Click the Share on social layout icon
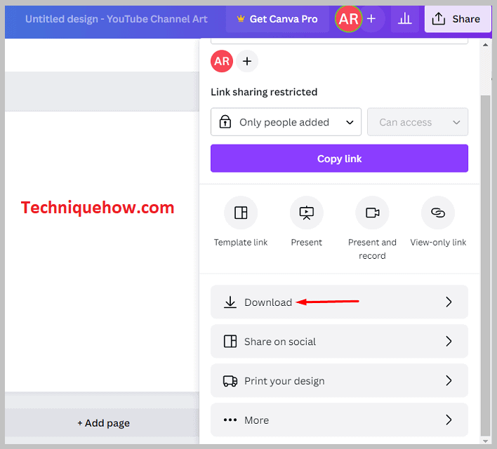Image resolution: width=497 pixels, height=449 pixels. (x=230, y=341)
